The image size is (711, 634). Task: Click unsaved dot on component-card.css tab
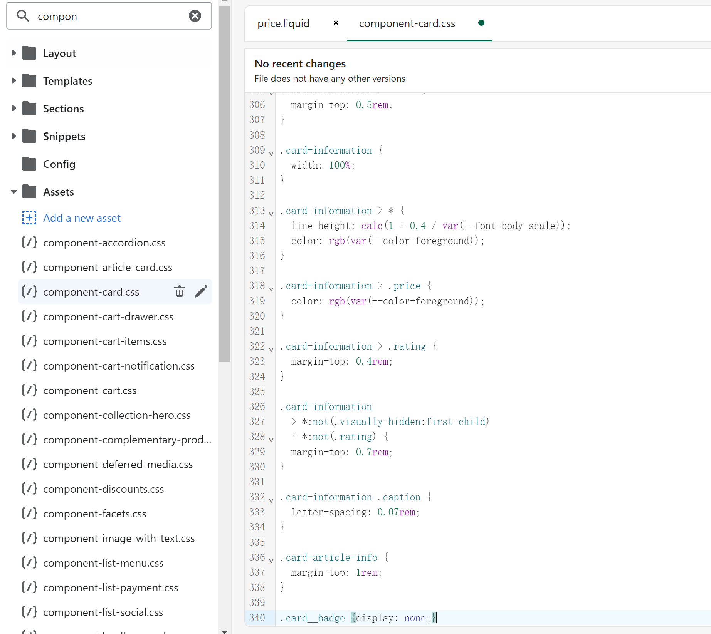[481, 23]
